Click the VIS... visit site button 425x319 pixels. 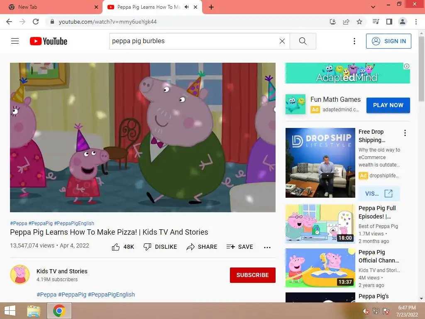(379, 194)
